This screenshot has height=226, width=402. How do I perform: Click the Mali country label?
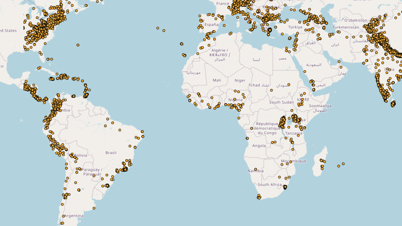click(x=217, y=80)
